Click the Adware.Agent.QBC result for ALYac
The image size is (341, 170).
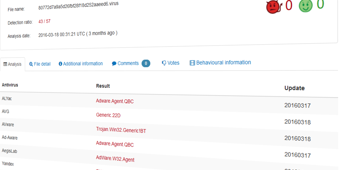(115, 101)
